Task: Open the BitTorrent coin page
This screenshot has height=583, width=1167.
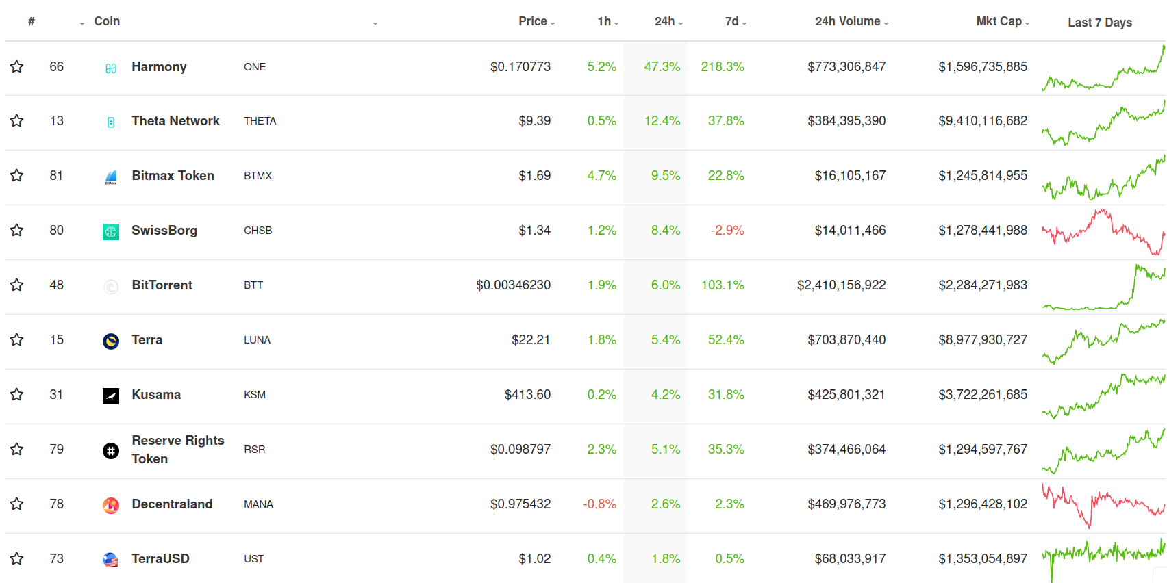Action: click(x=162, y=285)
